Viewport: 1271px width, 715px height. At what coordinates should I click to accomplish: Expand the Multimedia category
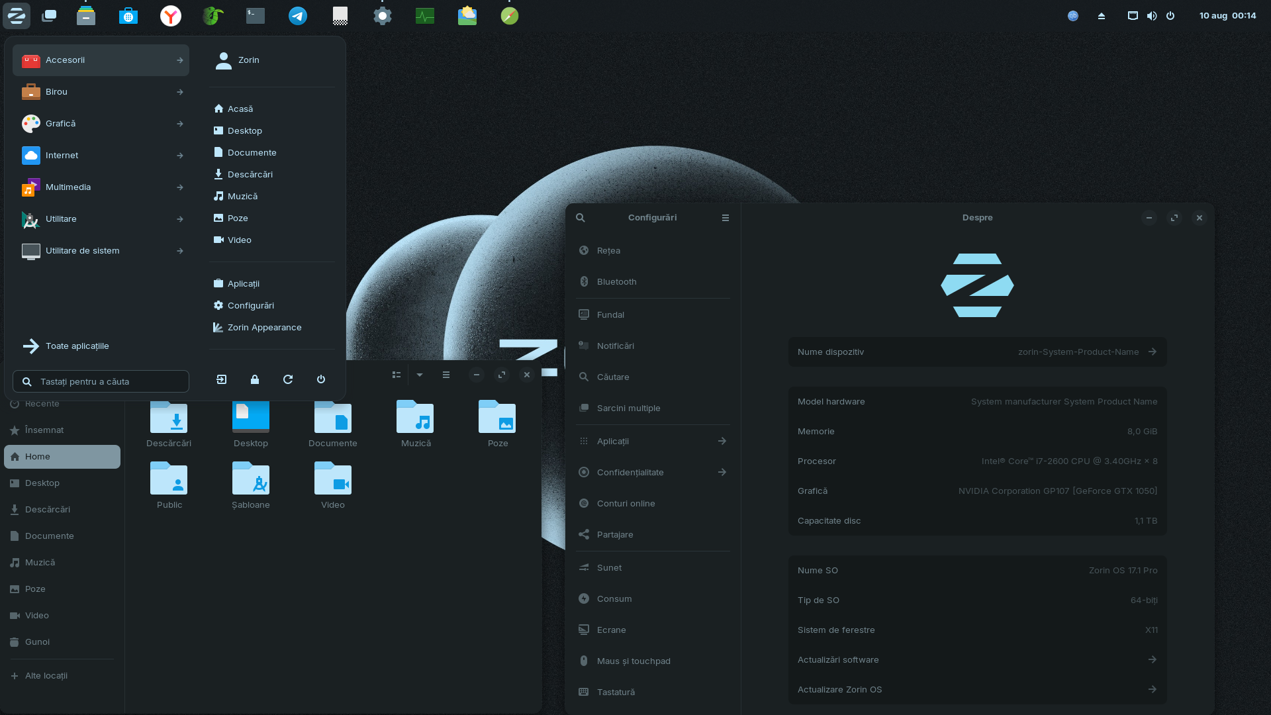(101, 187)
